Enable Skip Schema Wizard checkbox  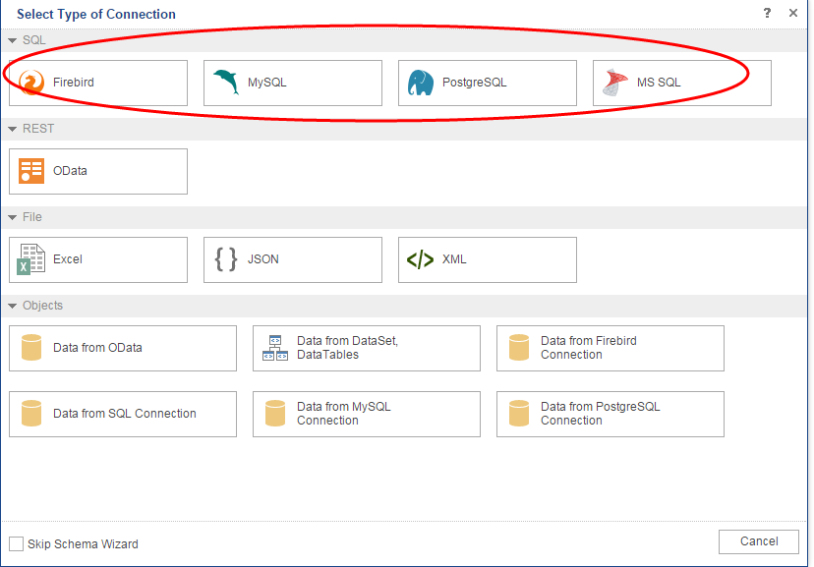pyautogui.click(x=16, y=543)
